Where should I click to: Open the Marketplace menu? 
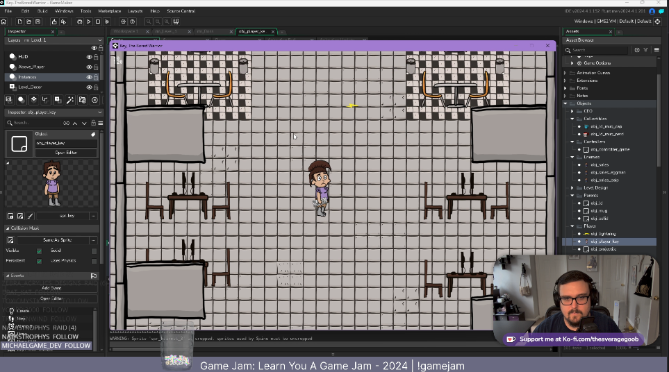pos(109,11)
